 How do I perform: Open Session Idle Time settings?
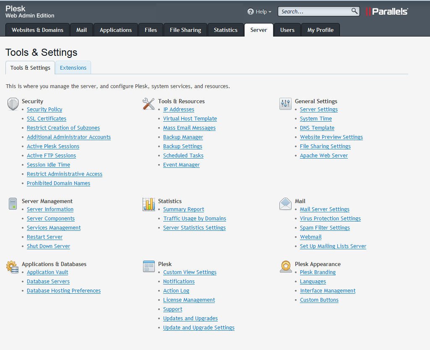pyautogui.click(x=49, y=165)
